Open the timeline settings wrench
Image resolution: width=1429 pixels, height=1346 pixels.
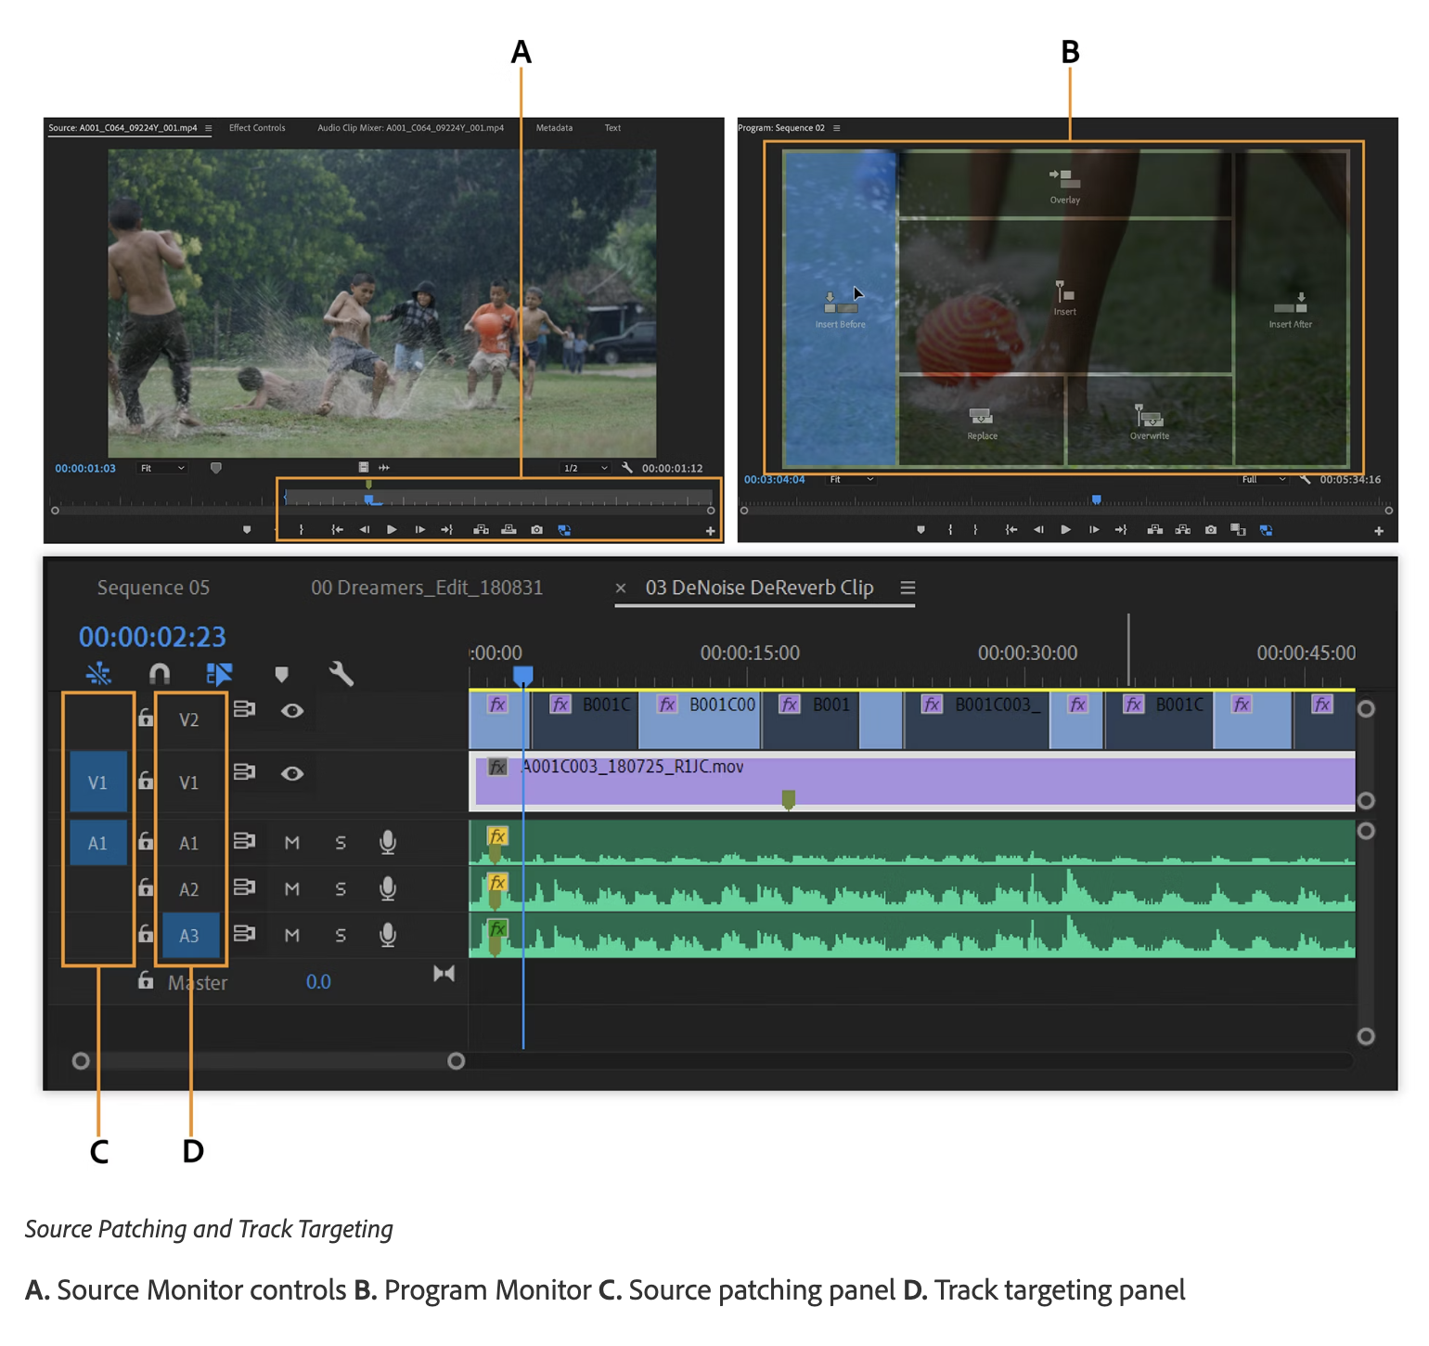coord(341,675)
